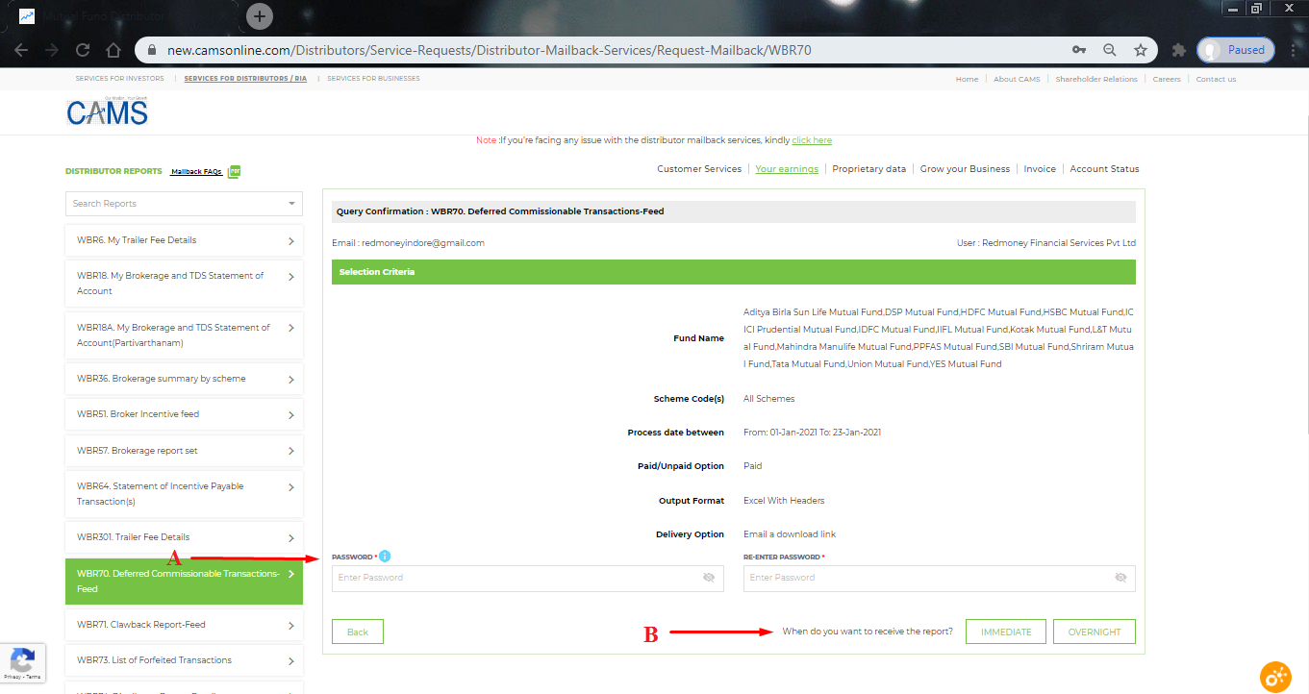
Task: Expand WBR64 Incentive Payable Transactions
Action: (184, 494)
